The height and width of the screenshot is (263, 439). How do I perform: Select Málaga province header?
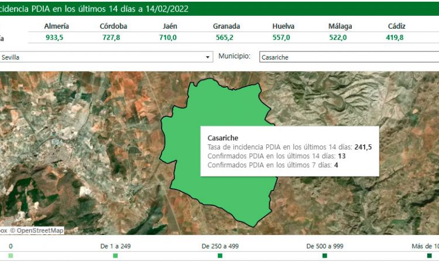coord(340,27)
